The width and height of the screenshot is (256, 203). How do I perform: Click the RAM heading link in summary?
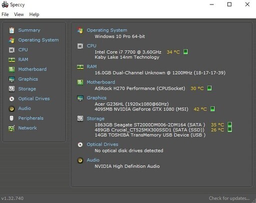coord(91,66)
